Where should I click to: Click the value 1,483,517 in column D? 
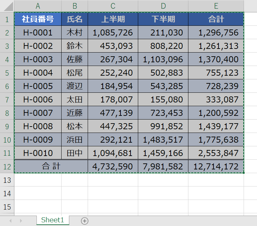pos(163,140)
